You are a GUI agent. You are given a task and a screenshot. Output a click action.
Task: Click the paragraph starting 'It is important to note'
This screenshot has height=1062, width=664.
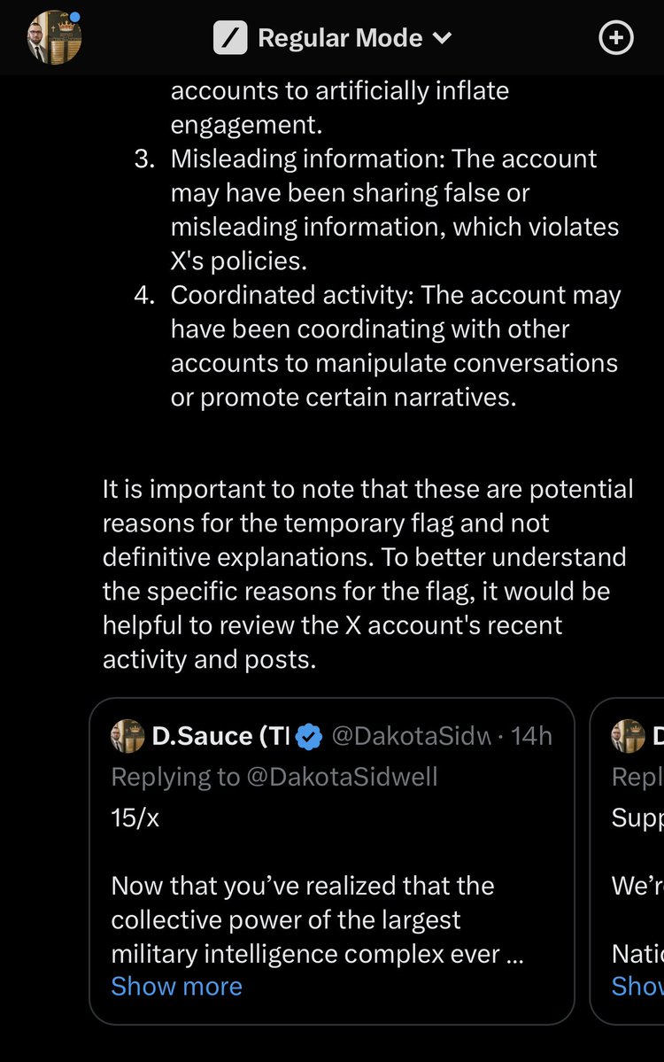[367, 574]
